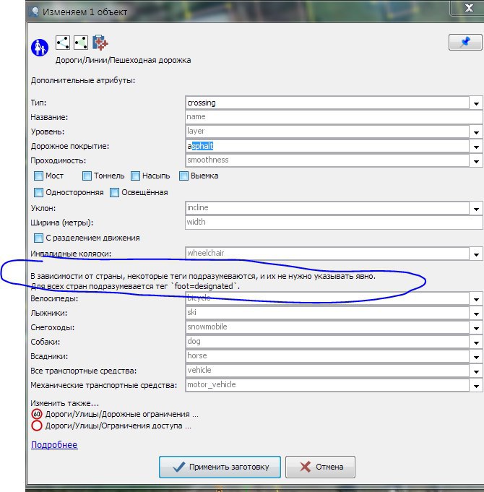Open Дороги/Улицы/Ограничения доступа preset link
Viewport: 484px width, 492px height.
118,426
